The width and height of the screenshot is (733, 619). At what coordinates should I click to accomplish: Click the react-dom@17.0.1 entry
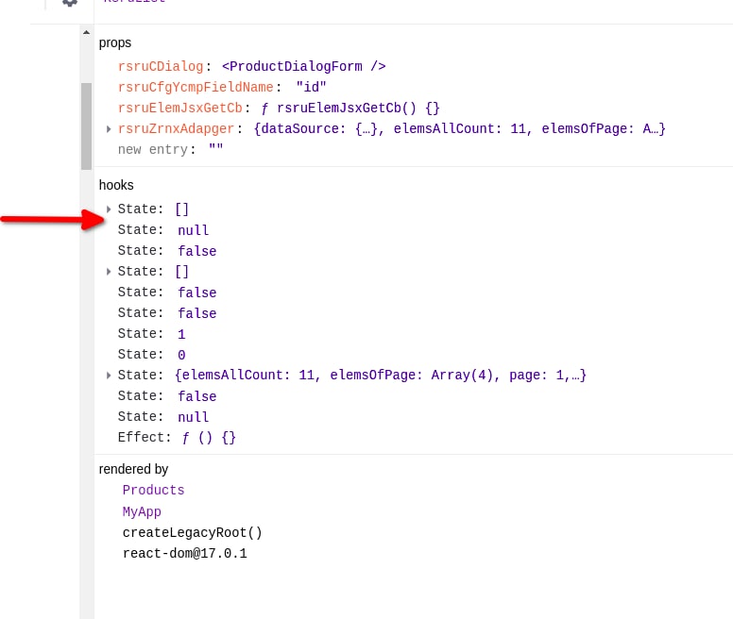[x=184, y=553]
